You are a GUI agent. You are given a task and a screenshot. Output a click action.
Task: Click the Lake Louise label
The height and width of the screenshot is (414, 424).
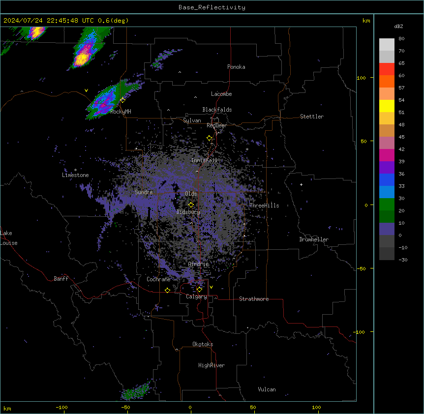tap(9, 238)
